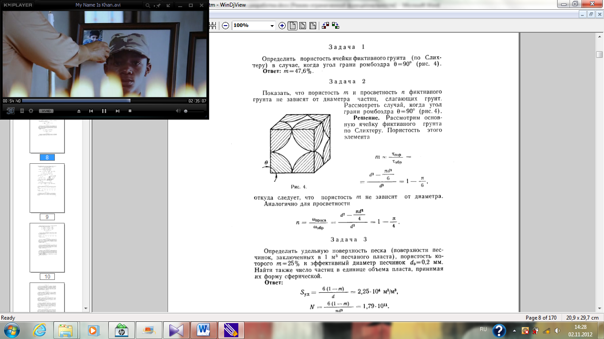The image size is (604, 339).
Task: Zoom in with WinDjView plus button
Action: pos(282,26)
